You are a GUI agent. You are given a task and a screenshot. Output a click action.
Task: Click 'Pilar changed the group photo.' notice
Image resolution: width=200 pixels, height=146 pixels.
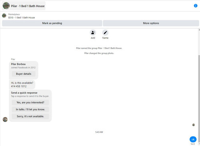click(x=99, y=53)
